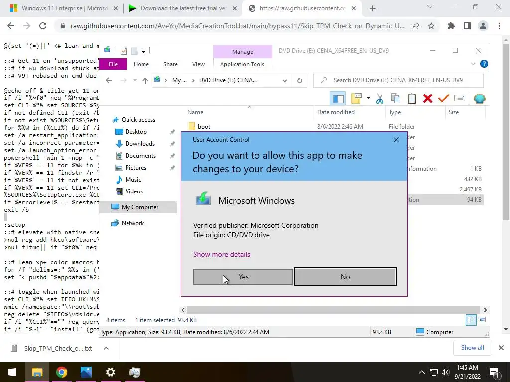This screenshot has height=382, width=510.
Task: Click Show all downloads button
Action: tap(472, 348)
